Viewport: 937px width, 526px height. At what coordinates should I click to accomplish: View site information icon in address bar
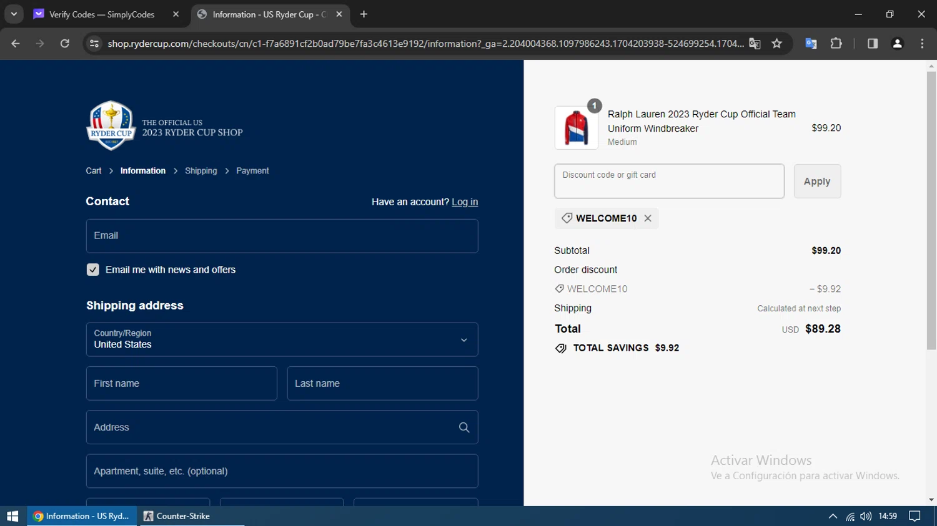[94, 43]
